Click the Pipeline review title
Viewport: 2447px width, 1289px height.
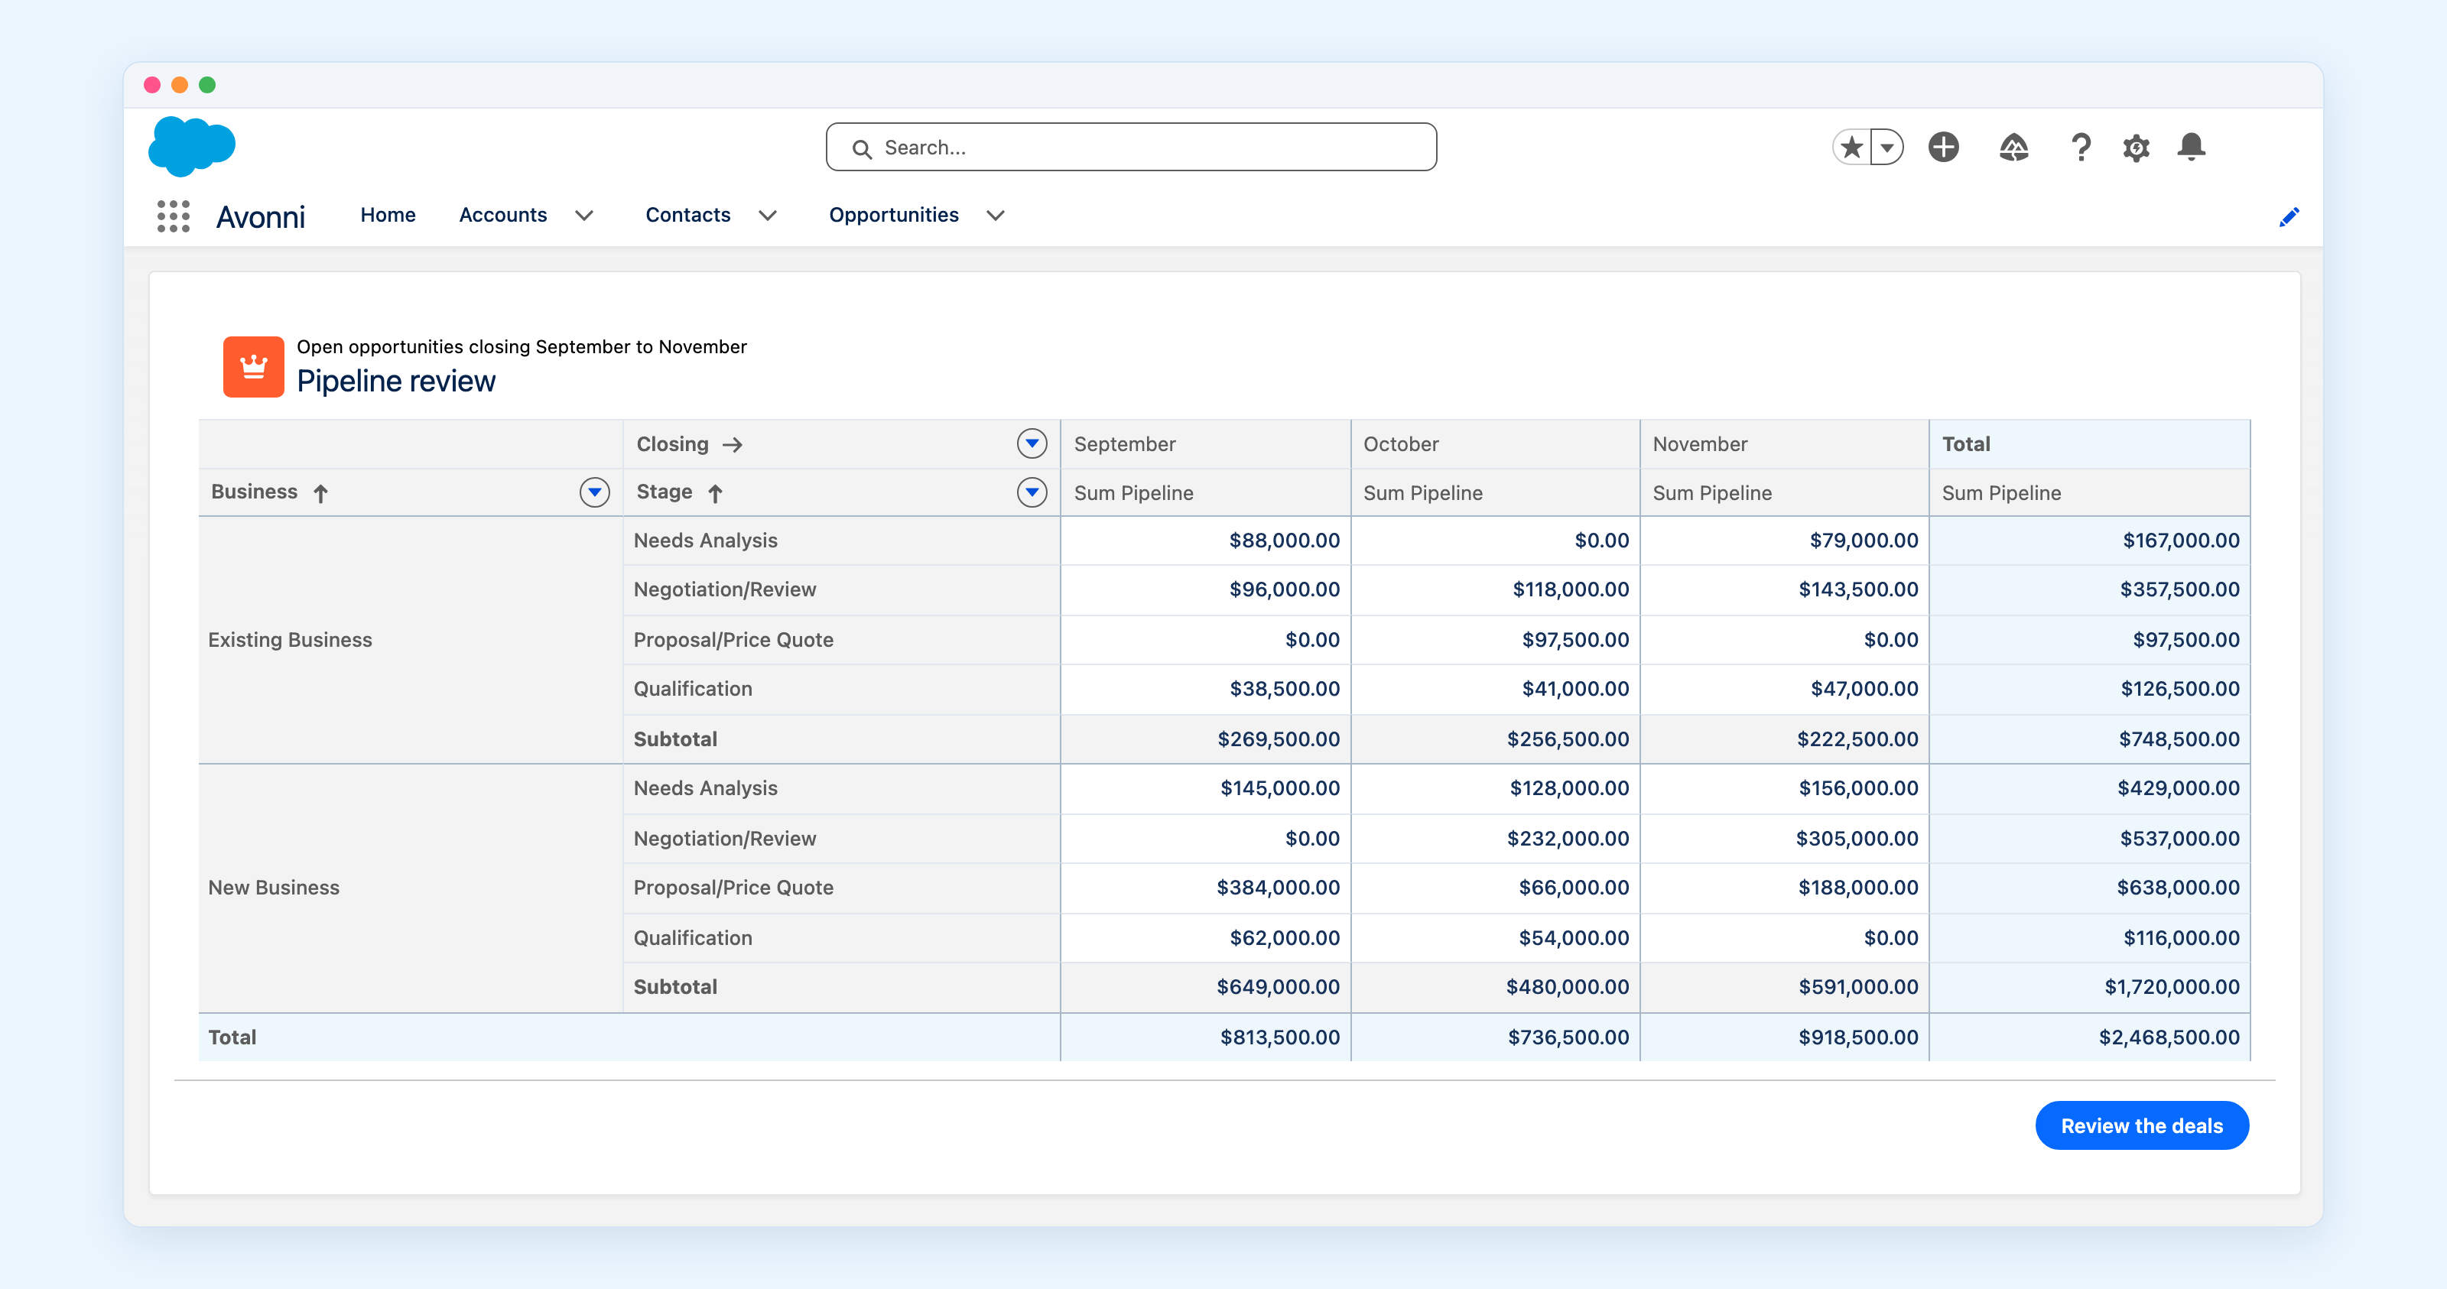[x=396, y=381]
